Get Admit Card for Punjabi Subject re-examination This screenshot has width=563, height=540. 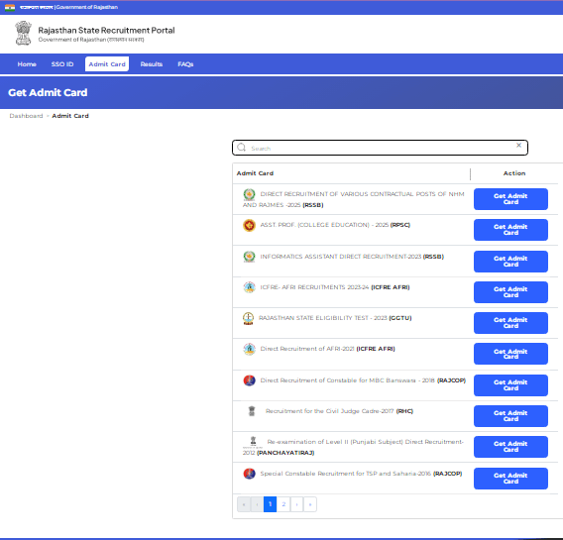510,447
